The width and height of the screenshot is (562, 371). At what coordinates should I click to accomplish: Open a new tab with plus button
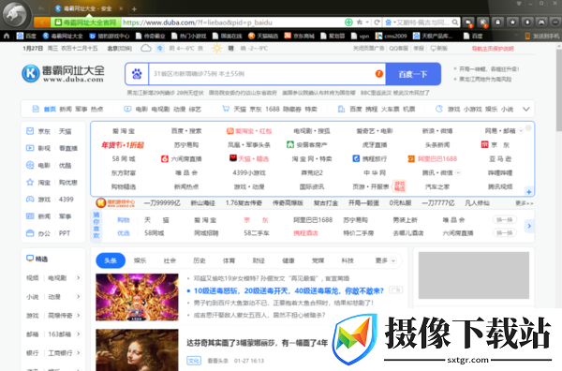134,8
